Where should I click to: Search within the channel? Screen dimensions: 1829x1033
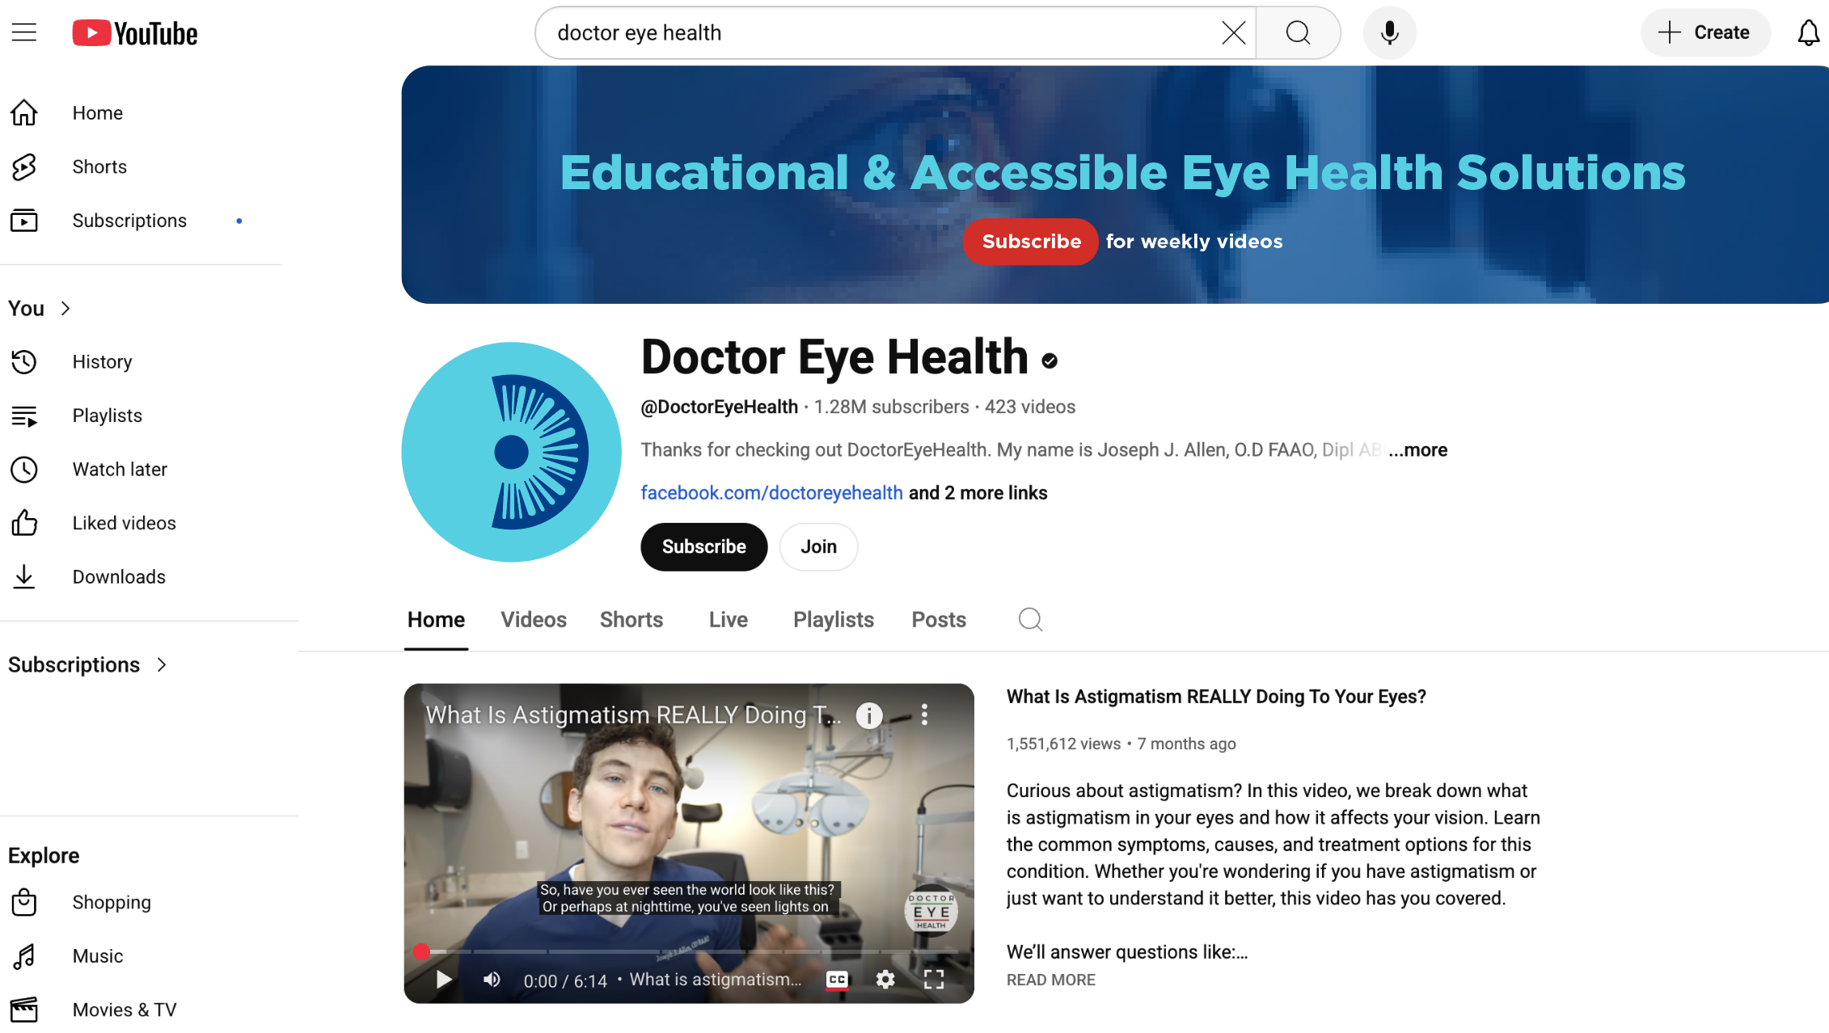coord(1030,620)
